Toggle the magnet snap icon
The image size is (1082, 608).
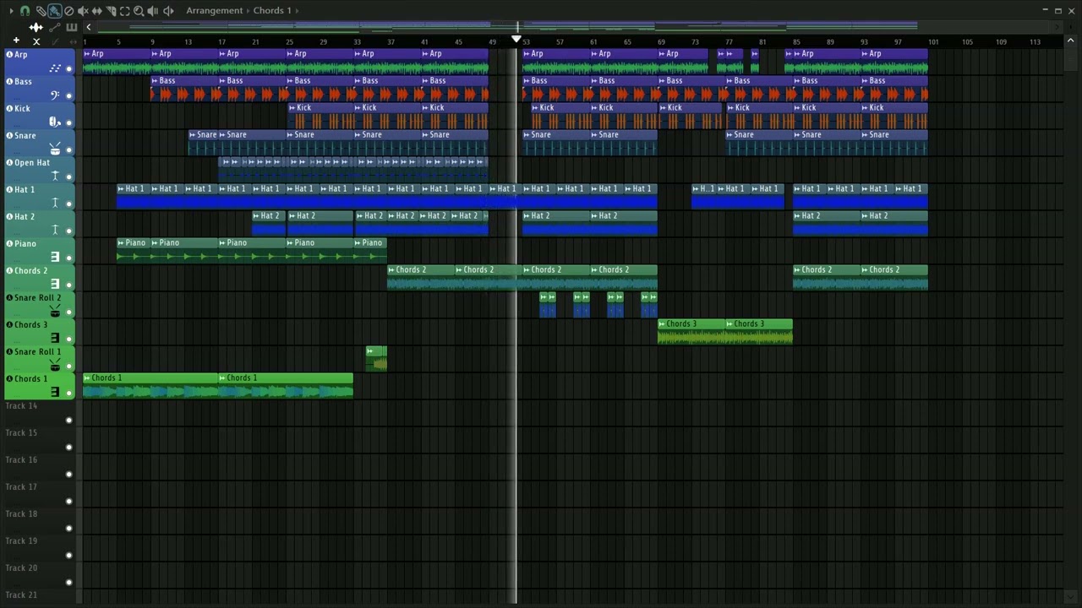(x=25, y=11)
